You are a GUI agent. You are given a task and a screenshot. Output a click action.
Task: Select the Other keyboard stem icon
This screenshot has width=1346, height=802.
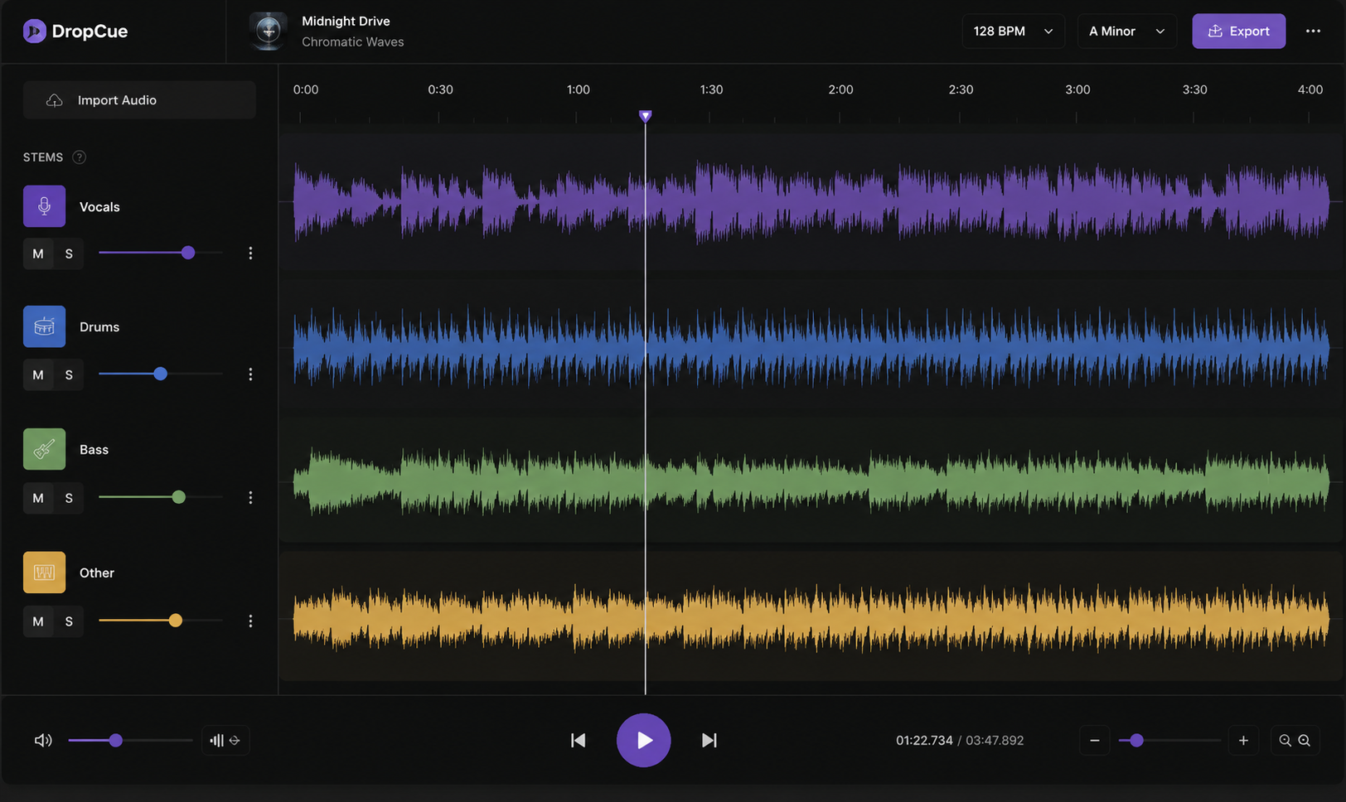click(44, 573)
